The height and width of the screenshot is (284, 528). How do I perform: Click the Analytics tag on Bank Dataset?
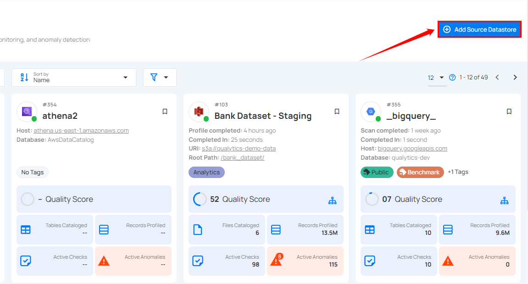206,172
